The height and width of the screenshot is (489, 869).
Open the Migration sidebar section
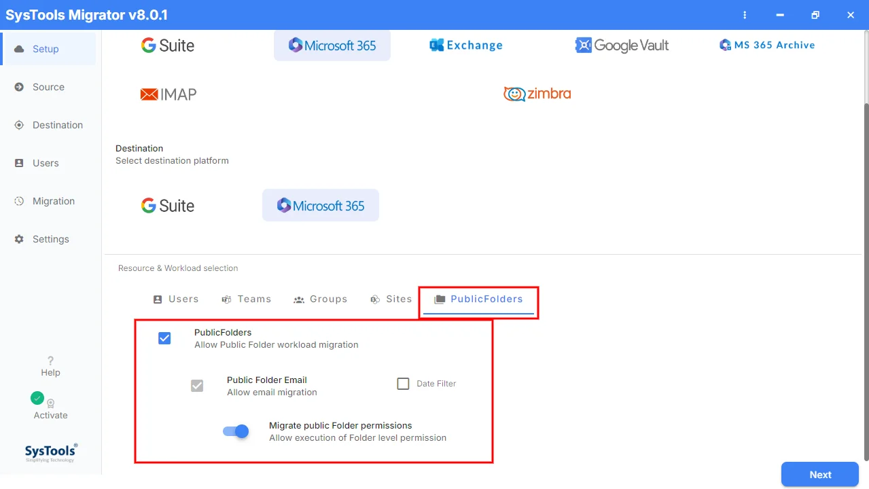[49, 201]
